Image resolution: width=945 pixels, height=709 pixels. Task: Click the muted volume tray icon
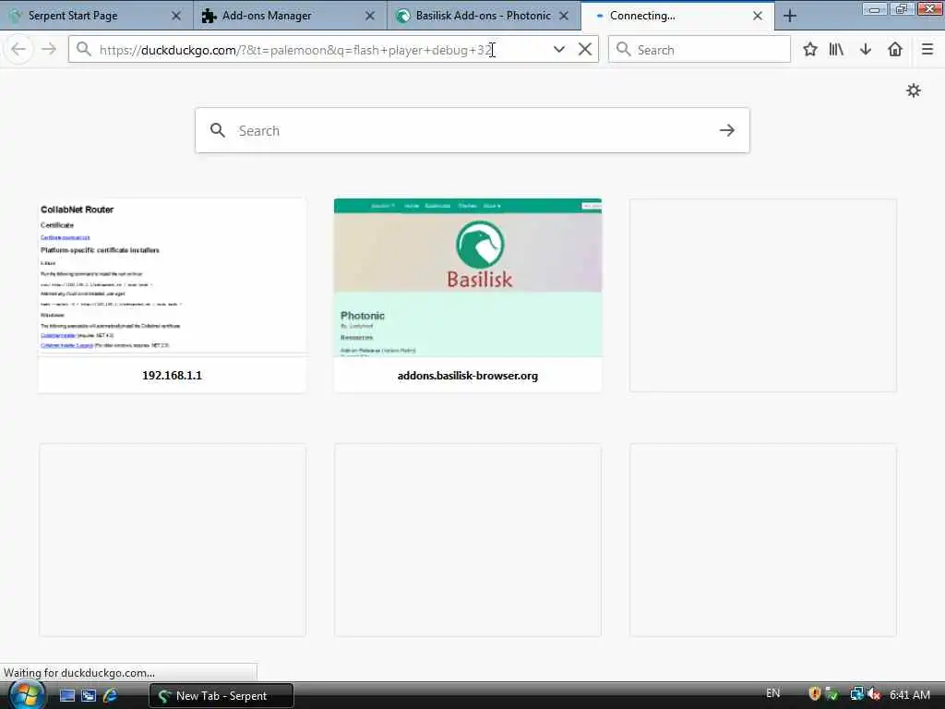874,694
